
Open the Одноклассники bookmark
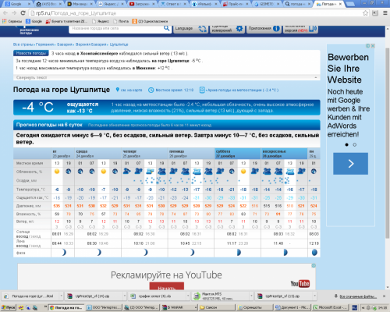coord(150,21)
